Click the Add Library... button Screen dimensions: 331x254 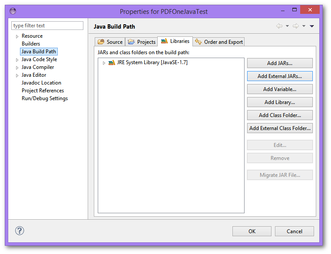[280, 102]
